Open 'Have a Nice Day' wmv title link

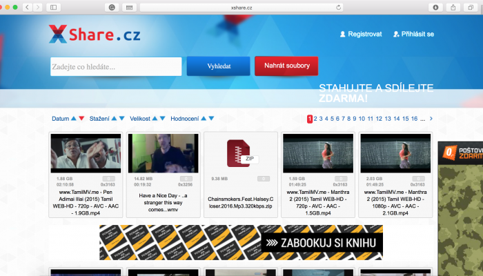163,202
